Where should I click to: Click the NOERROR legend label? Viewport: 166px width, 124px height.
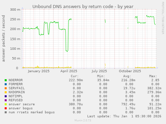(16, 80)
